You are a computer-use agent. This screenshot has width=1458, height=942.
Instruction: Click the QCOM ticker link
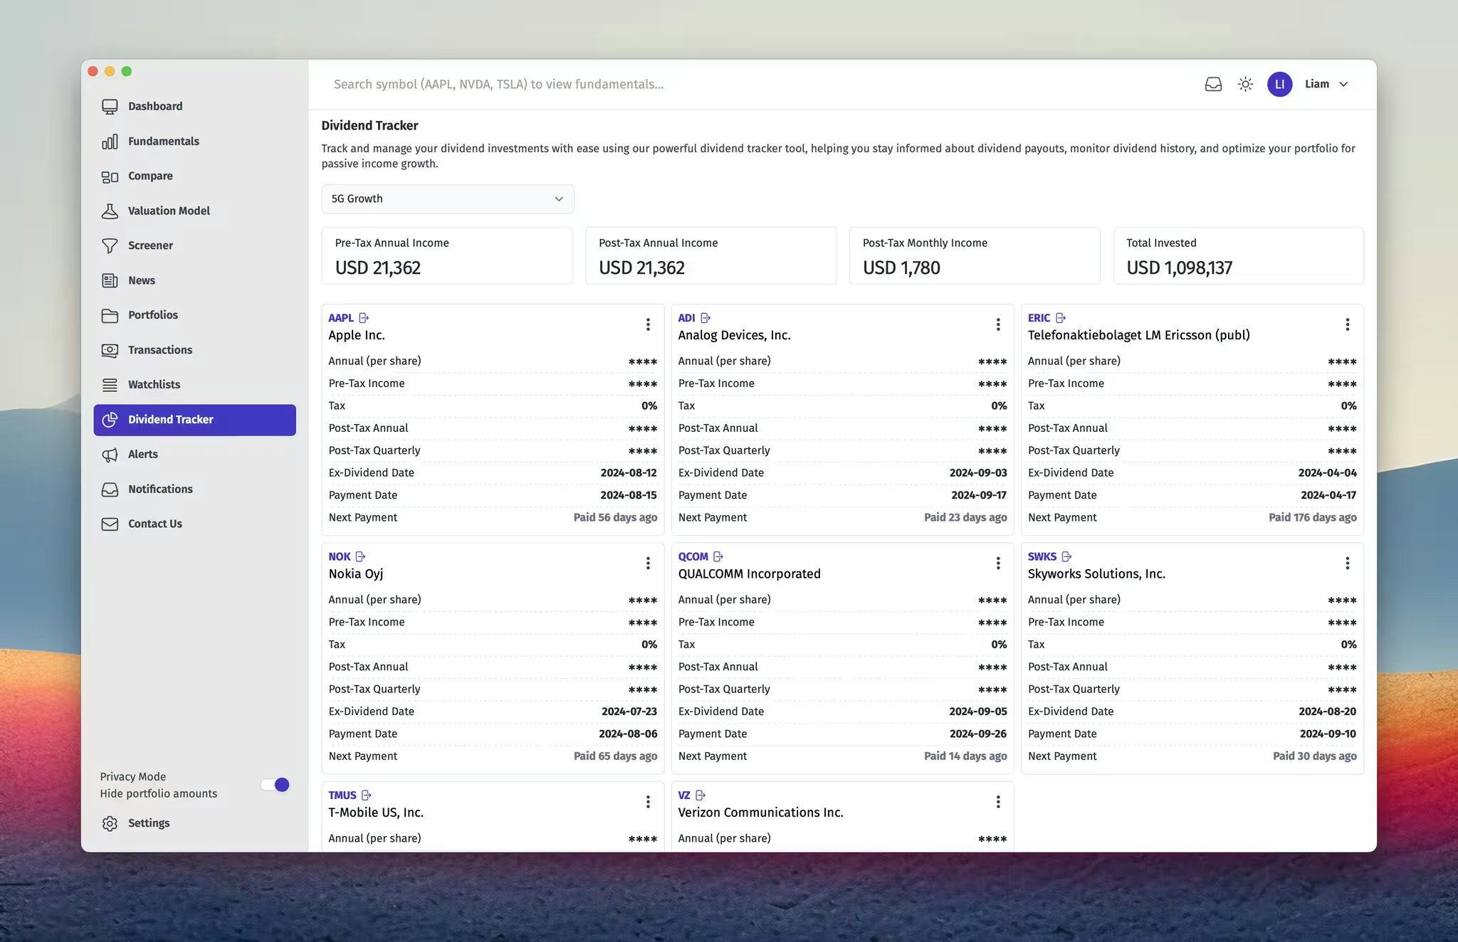(693, 556)
